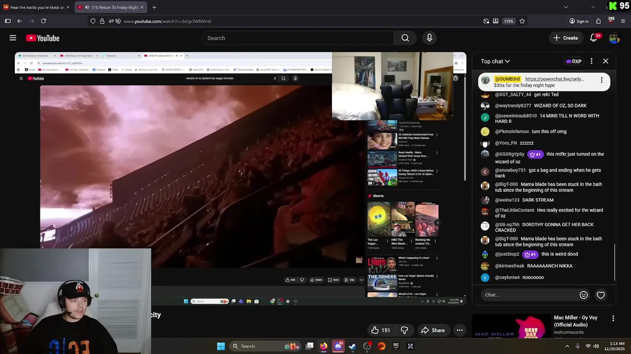The height and width of the screenshot is (354, 631).
Task: Open browser extensions puzzle icon
Action: [598, 21]
